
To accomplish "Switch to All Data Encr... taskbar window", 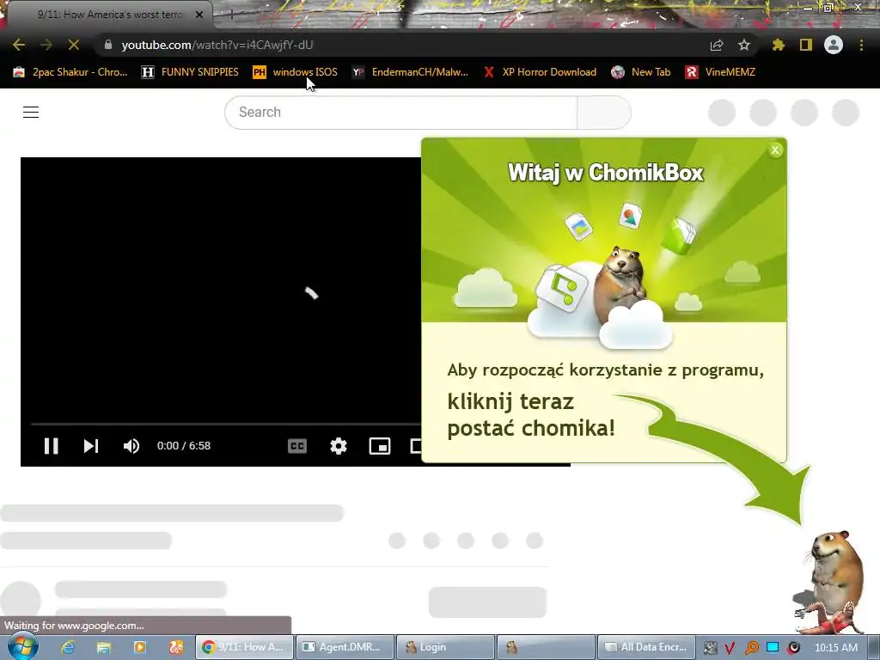I will pyautogui.click(x=646, y=647).
